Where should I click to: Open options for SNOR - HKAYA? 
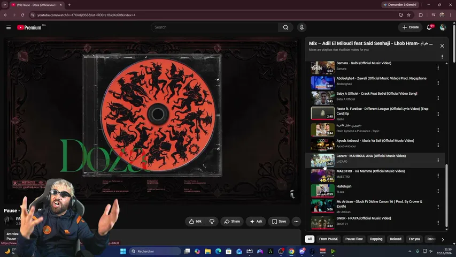[x=438, y=223]
